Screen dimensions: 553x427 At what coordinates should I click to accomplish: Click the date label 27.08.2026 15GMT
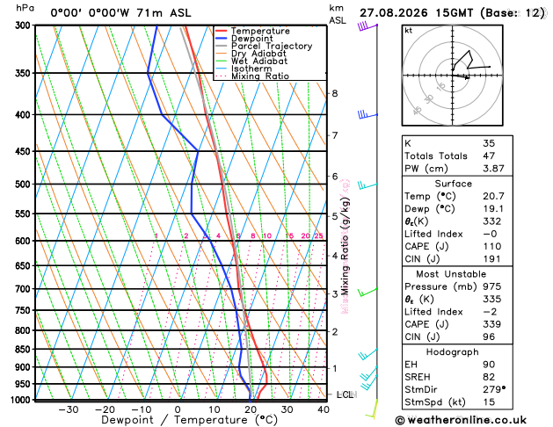[x=416, y=13]
